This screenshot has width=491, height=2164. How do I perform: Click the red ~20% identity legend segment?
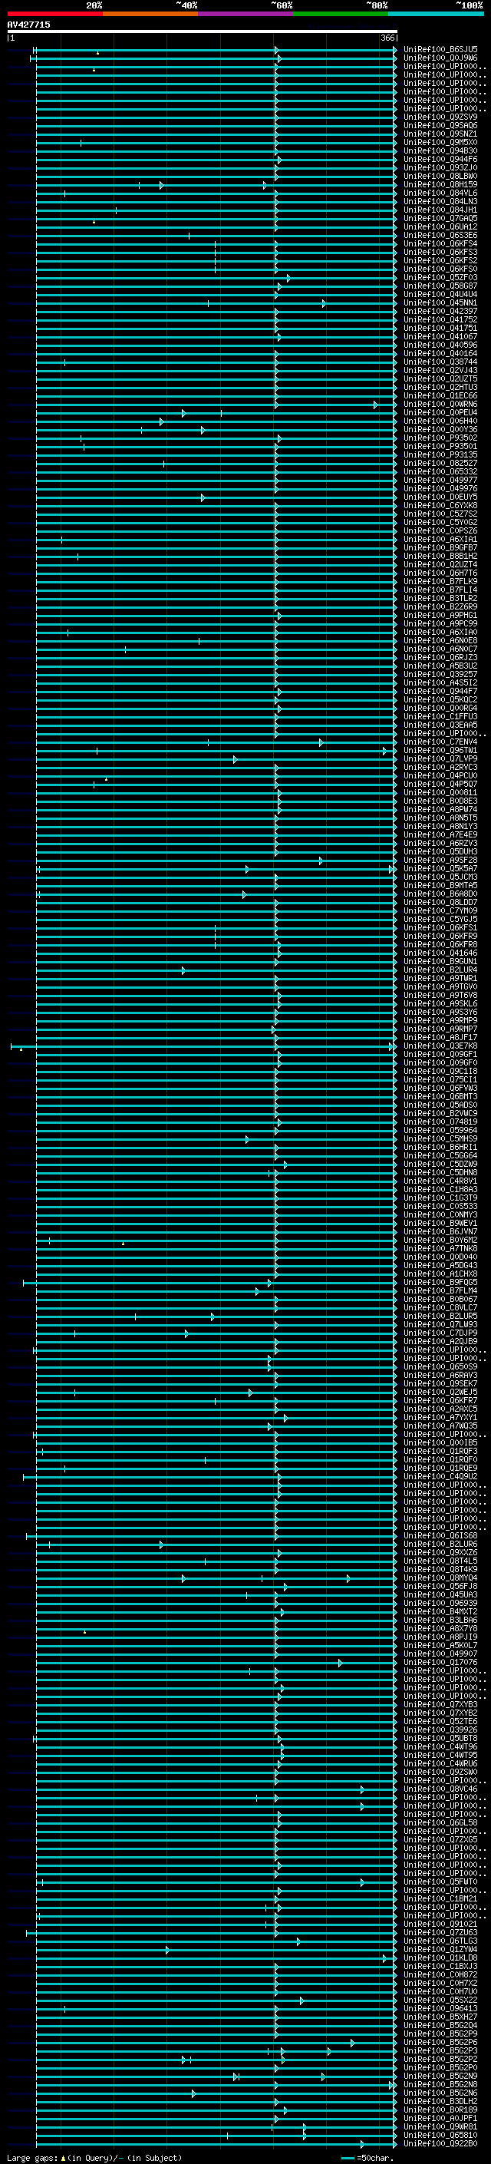(x=54, y=14)
